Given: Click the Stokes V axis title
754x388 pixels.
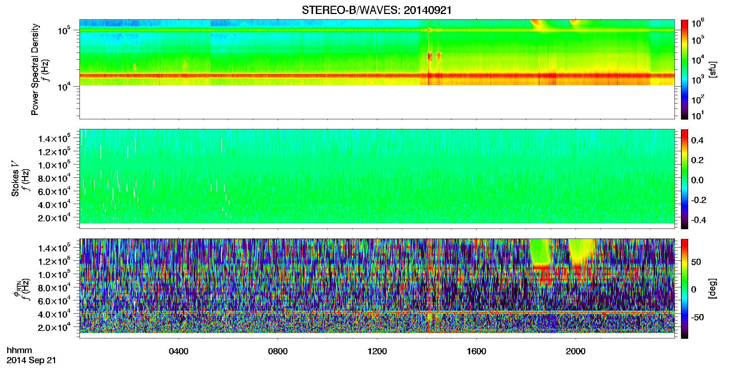Looking at the screenshot, I should click(15, 179).
